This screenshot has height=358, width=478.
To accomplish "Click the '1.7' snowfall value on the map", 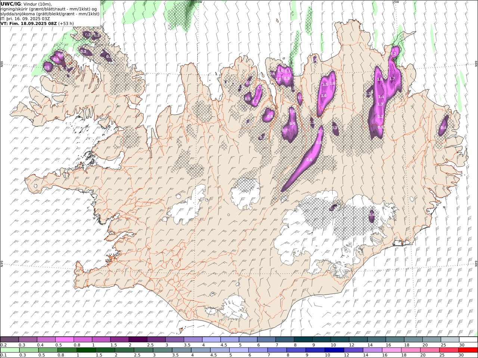I will [392, 79].
